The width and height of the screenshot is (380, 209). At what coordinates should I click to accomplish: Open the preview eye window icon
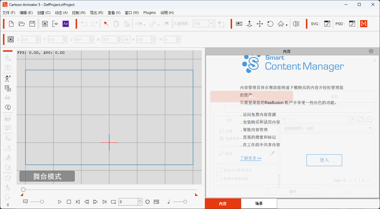click(x=45, y=24)
